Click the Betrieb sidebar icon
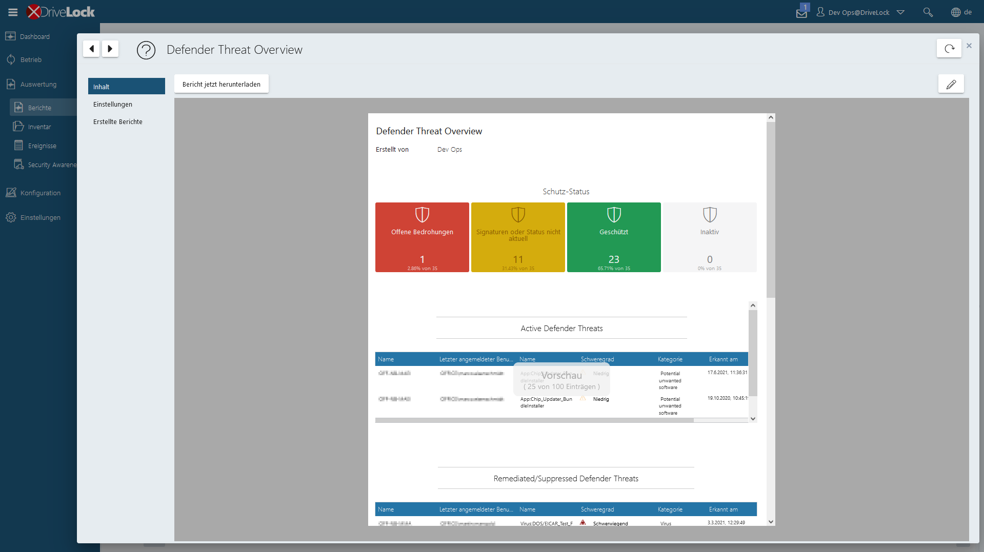This screenshot has width=984, height=552. pyautogui.click(x=11, y=59)
